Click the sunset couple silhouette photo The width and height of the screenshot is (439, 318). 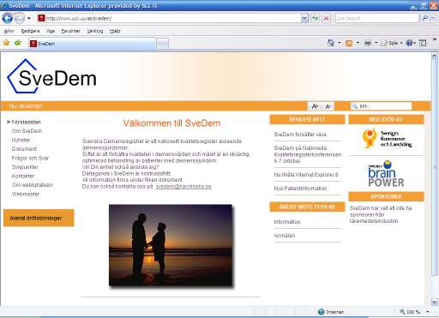pyautogui.click(x=171, y=245)
